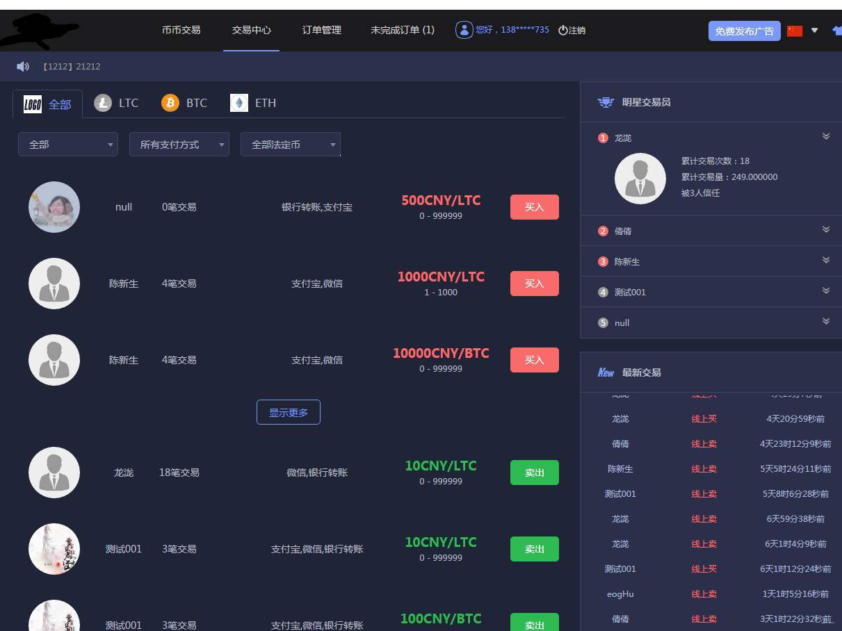The height and width of the screenshot is (631, 842).
Task: Click the star trader trophy icon
Action: pyautogui.click(x=606, y=102)
